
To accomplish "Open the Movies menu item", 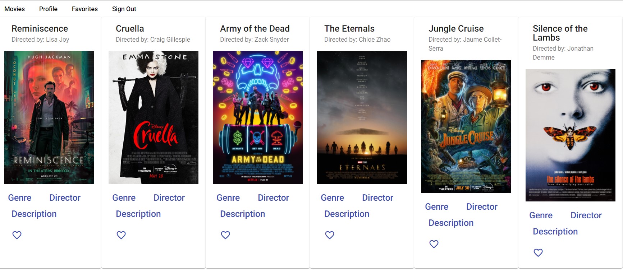I will coord(14,9).
